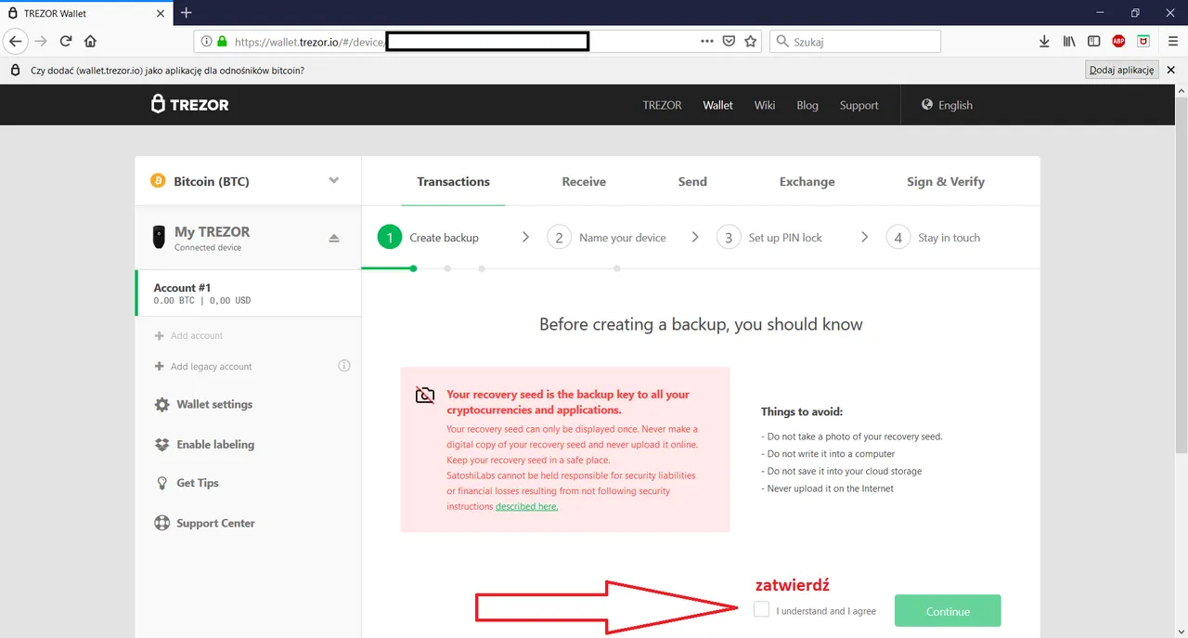Switch to the Transactions tab
1188x638 pixels.
click(453, 182)
